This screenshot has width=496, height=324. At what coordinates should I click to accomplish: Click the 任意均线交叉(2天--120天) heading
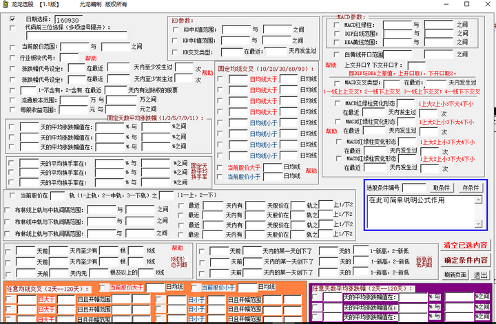[x=48, y=289]
